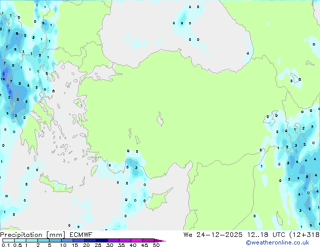Screen dimensions: 320x247
Task: Click the 0.5–1 mm legend color swatch
Action: click(20, 240)
